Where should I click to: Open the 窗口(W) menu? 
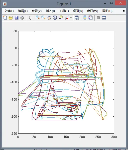(x=92, y=11)
